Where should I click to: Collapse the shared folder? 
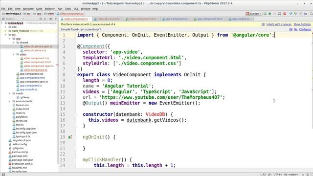pos(13,43)
